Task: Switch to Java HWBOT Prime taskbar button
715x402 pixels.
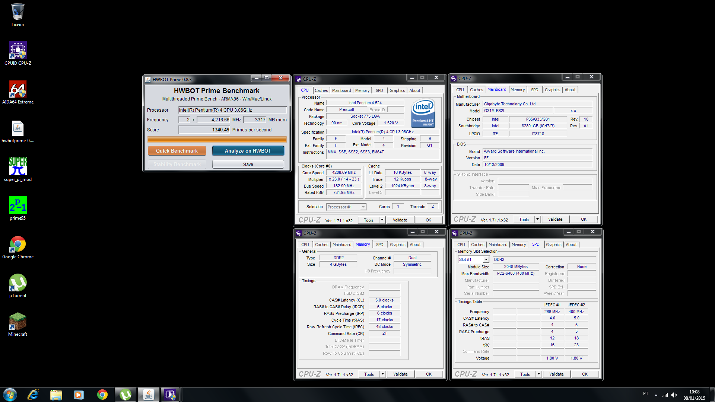Action: coord(148,395)
